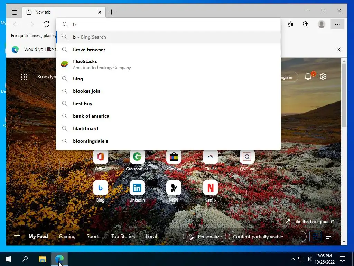This screenshot has height=266, width=354.
Task: Open the Action Center notification icon
Action: click(343, 259)
